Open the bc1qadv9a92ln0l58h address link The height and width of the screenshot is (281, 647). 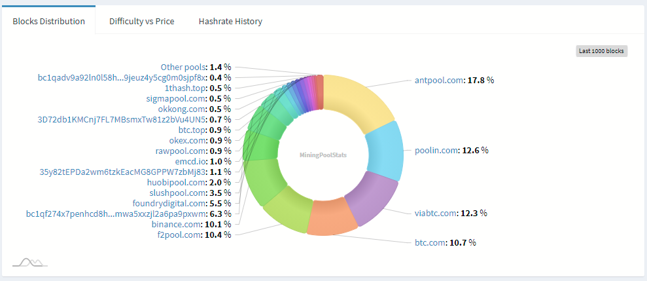(122, 77)
